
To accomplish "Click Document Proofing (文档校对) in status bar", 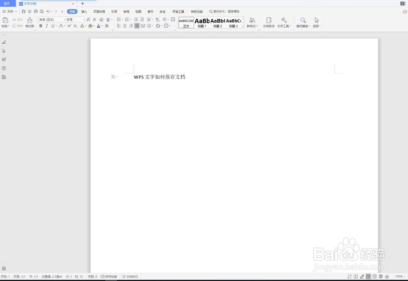I will pyautogui.click(x=130, y=276).
